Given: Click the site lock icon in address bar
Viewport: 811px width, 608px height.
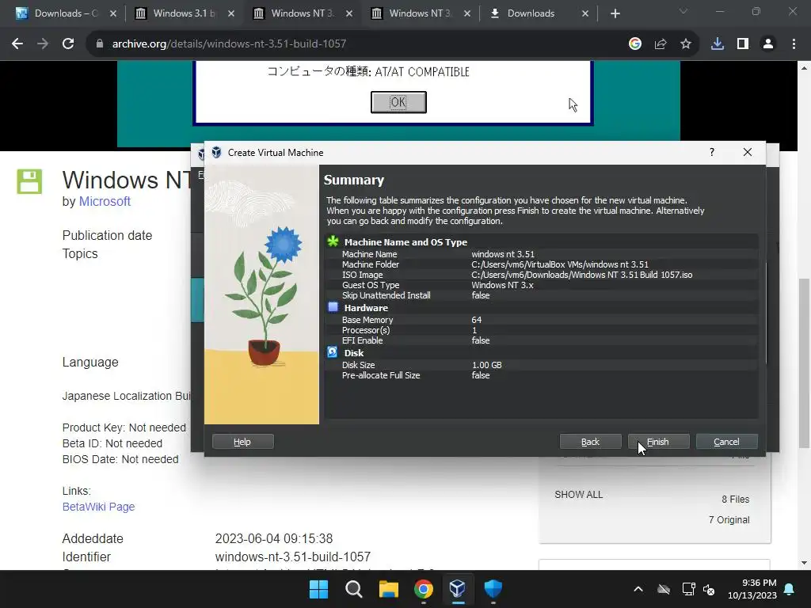Looking at the screenshot, I should click(99, 44).
